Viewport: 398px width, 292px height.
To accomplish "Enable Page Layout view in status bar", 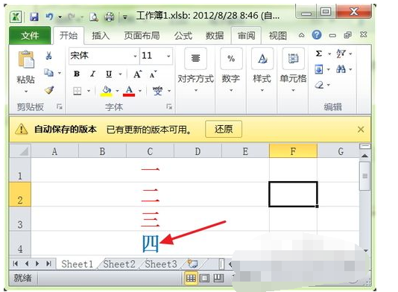I will pyautogui.click(x=204, y=279).
